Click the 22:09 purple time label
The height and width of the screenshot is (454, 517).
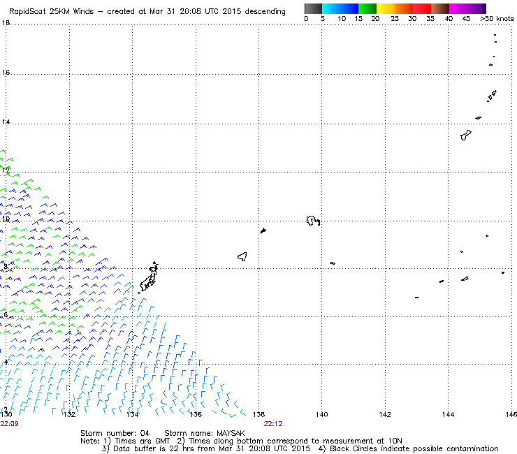[10, 423]
